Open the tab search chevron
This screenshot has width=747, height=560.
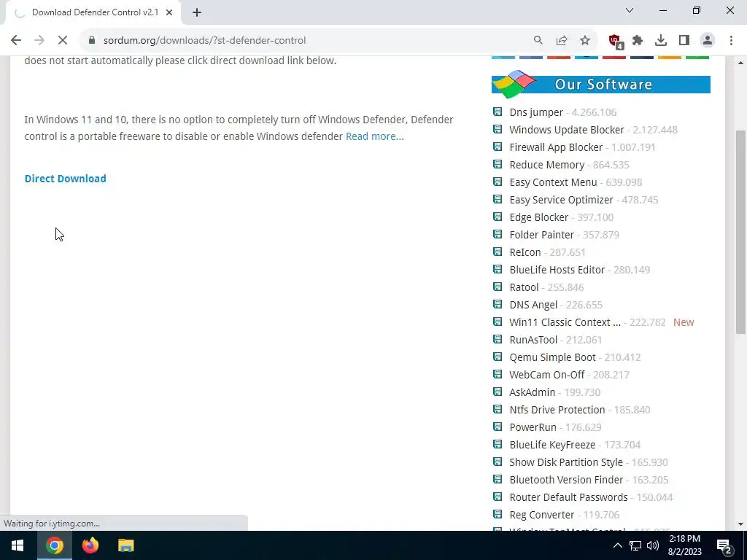tap(630, 10)
